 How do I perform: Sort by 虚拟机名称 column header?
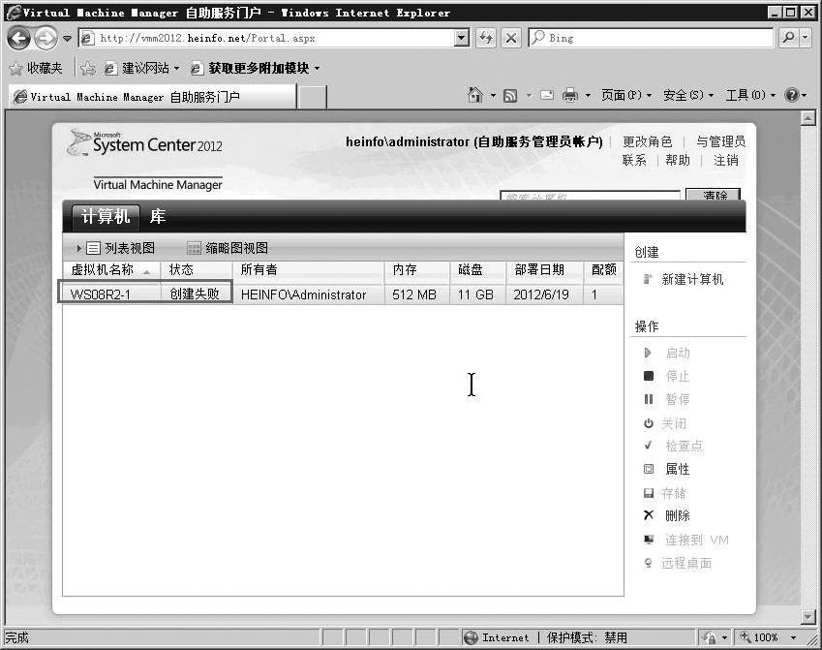click(x=111, y=270)
